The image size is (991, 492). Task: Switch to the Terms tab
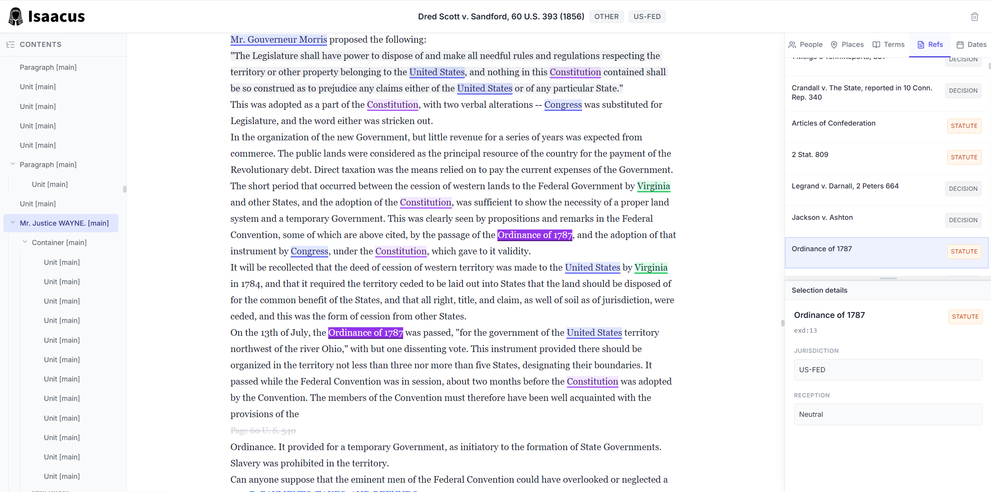pyautogui.click(x=889, y=45)
